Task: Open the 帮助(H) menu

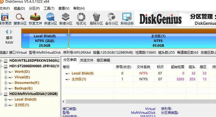Action: (x=79, y=8)
